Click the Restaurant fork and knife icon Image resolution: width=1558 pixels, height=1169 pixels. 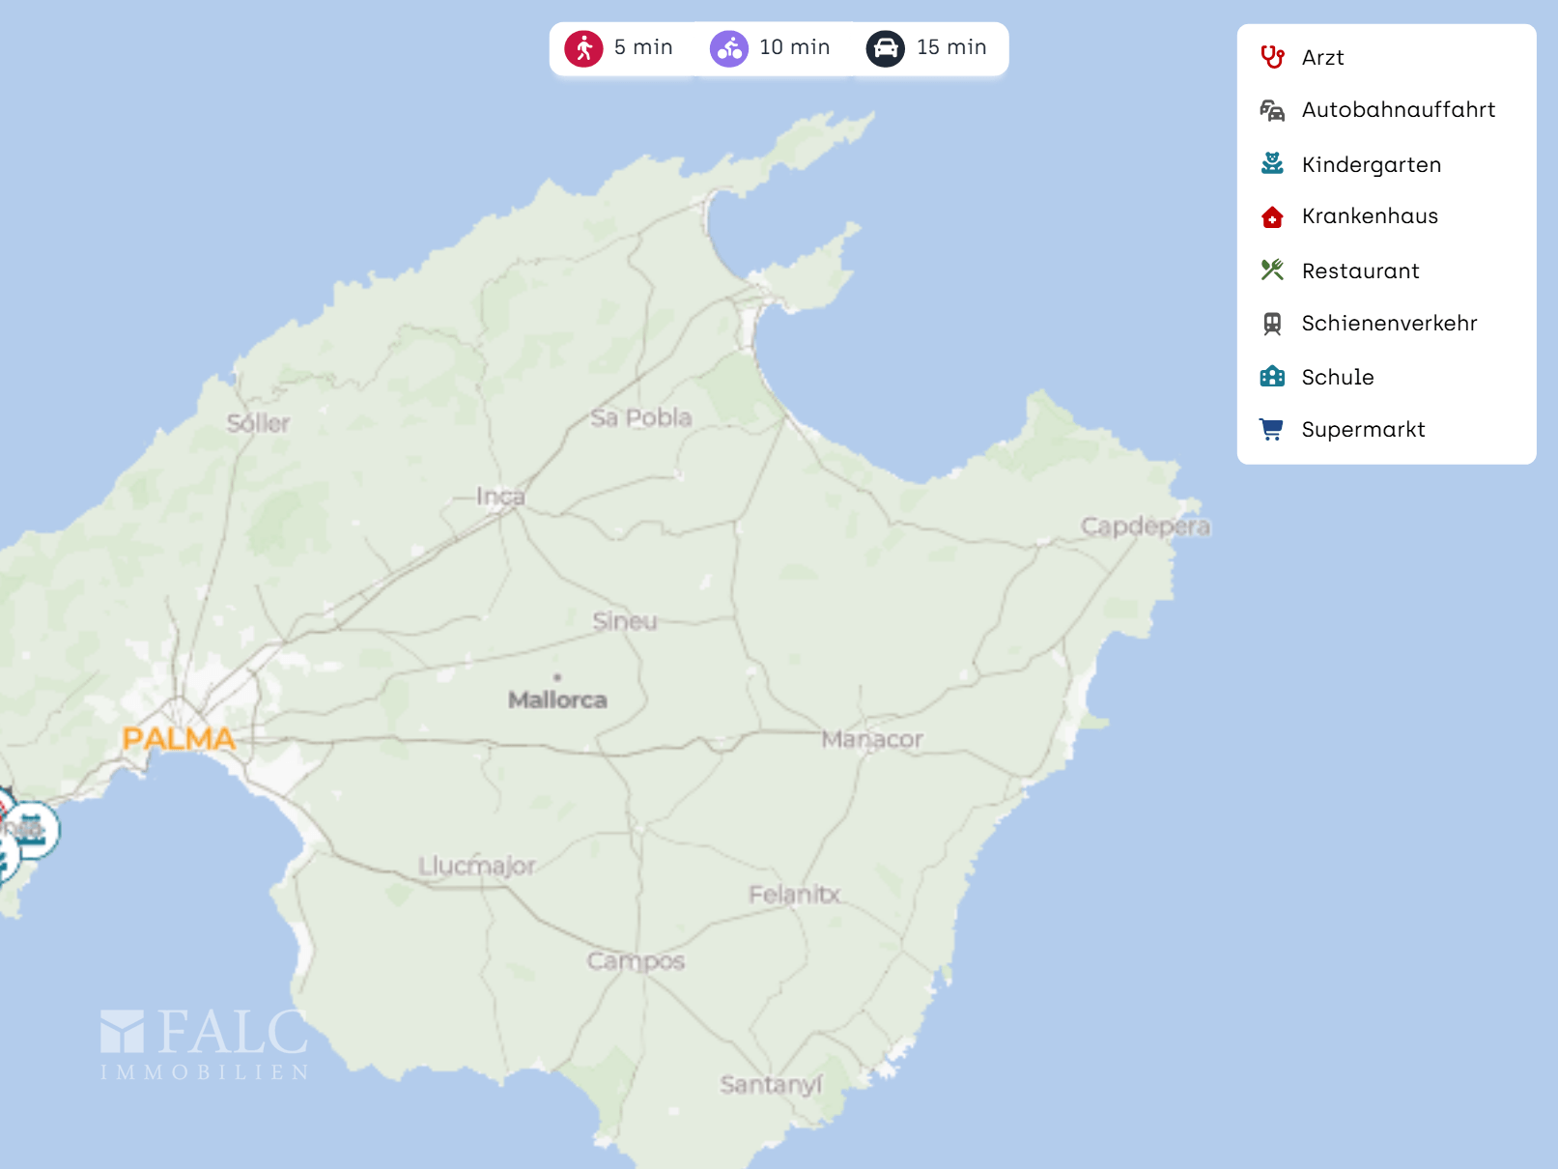point(1272,271)
